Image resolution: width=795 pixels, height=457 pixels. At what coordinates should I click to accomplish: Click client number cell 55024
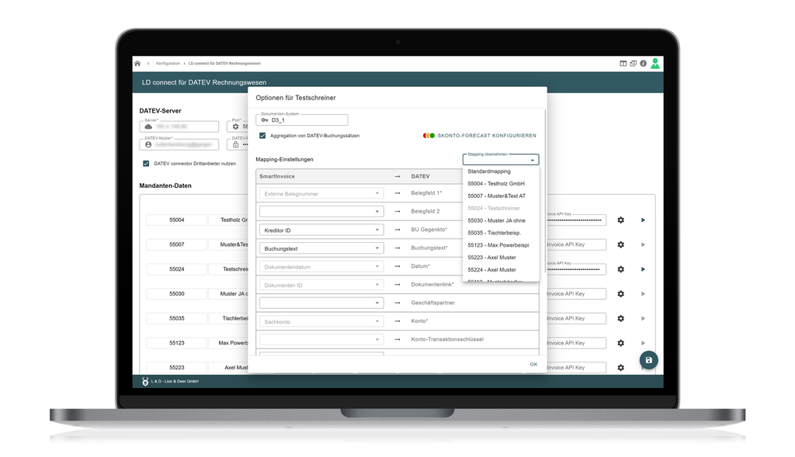(x=176, y=269)
